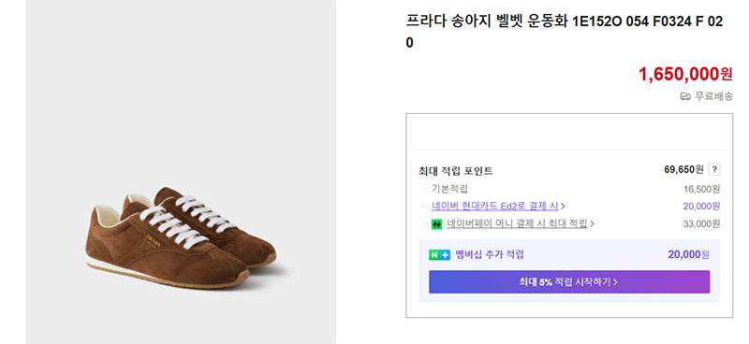Click the 1,650,000원 price text
The height and width of the screenshot is (344, 749).
[685, 74]
